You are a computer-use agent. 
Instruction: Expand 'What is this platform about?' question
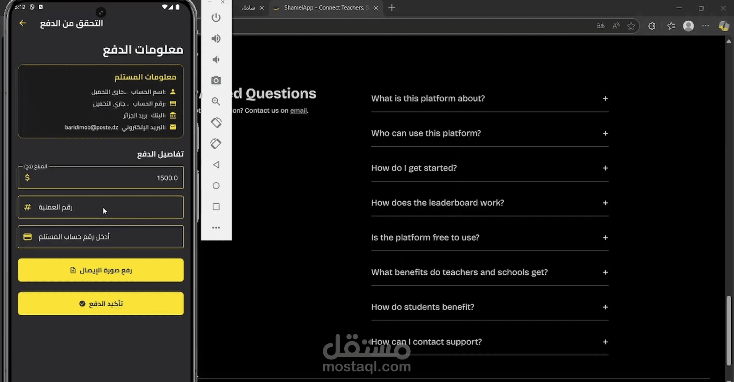(490, 99)
